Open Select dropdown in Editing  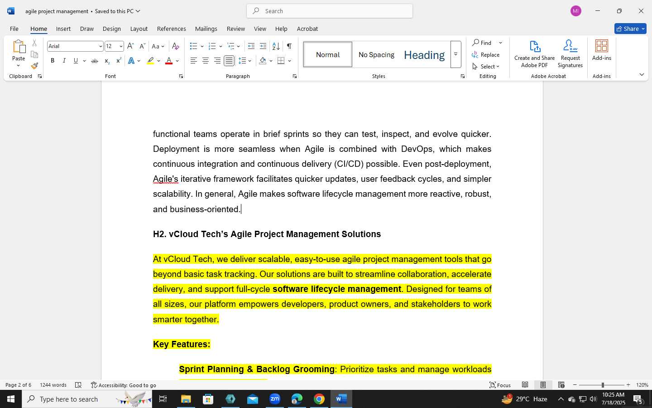click(x=486, y=67)
